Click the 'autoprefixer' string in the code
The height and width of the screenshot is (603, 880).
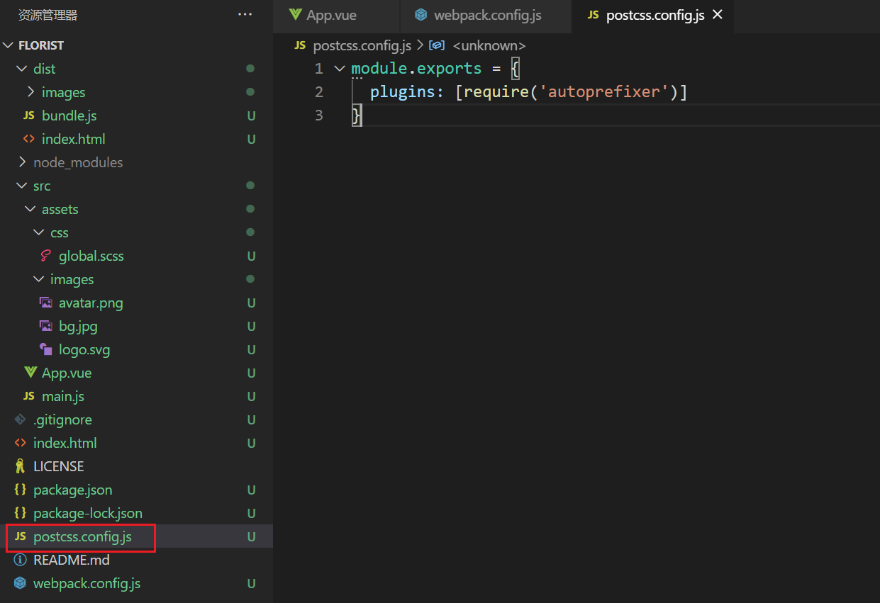[605, 92]
